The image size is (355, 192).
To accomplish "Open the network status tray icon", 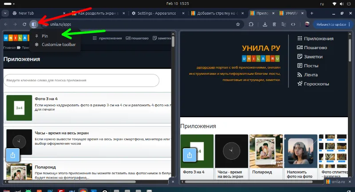I will 335,4.
